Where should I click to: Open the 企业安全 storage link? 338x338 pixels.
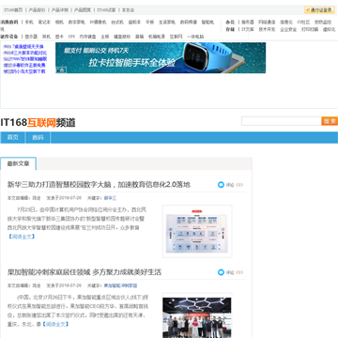point(288,29)
